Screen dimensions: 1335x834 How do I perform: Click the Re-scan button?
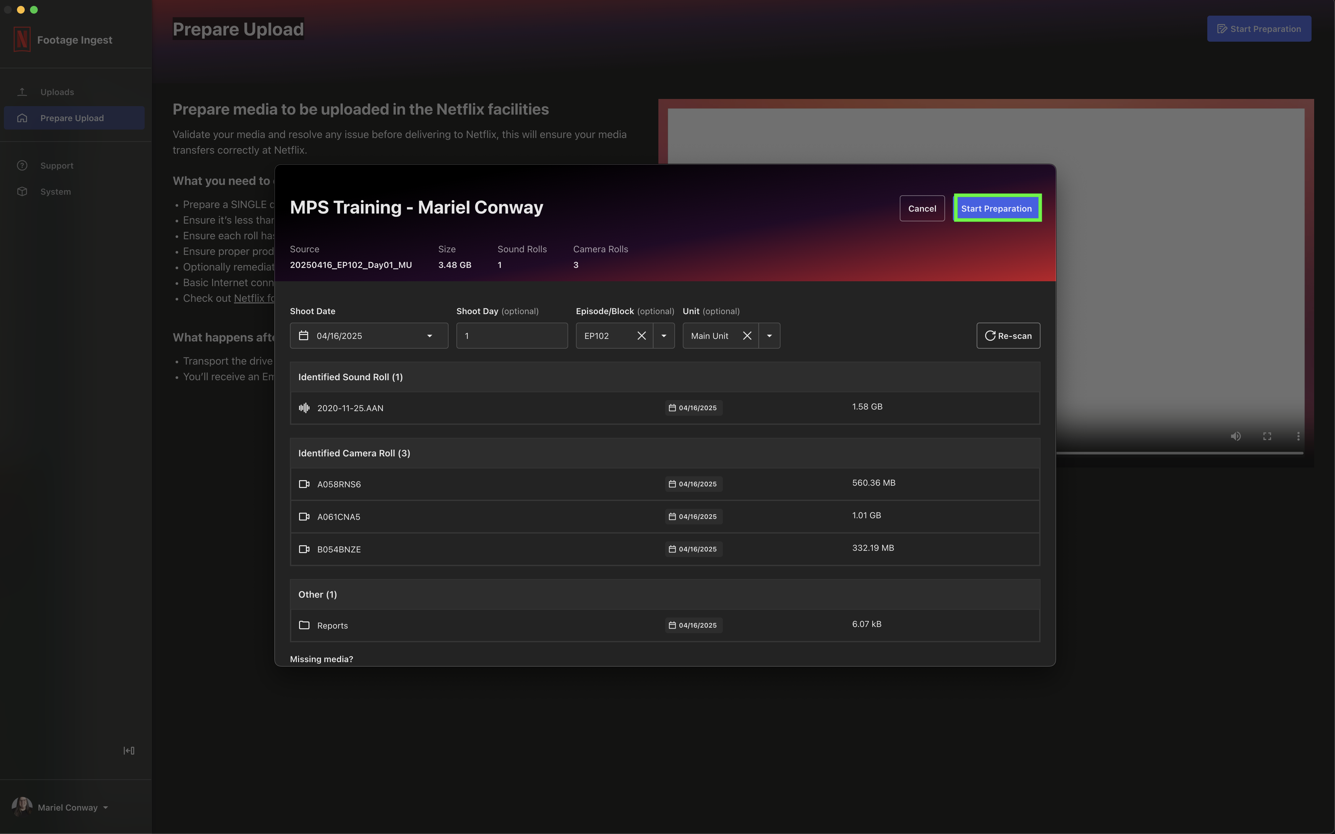1008,335
